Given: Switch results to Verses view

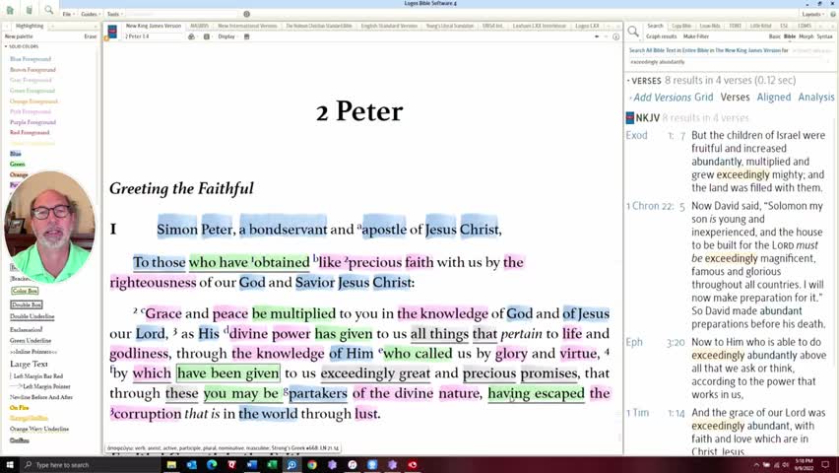Looking at the screenshot, I should 735,97.
